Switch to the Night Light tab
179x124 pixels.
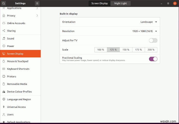coord(120,3)
